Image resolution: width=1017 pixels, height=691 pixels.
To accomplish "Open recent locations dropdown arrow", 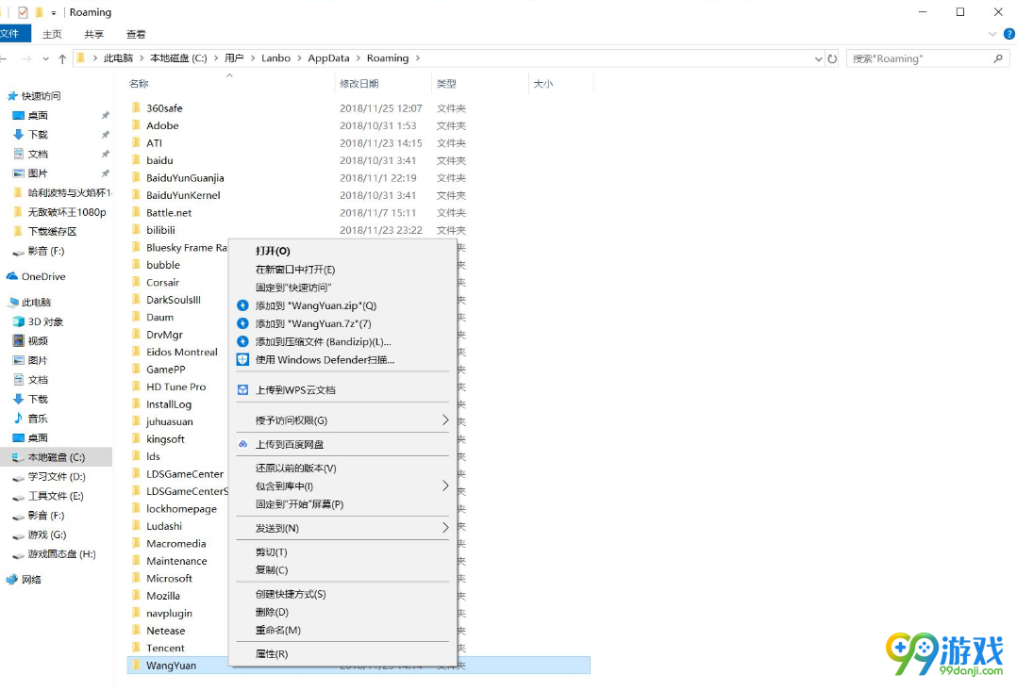I will point(45,58).
